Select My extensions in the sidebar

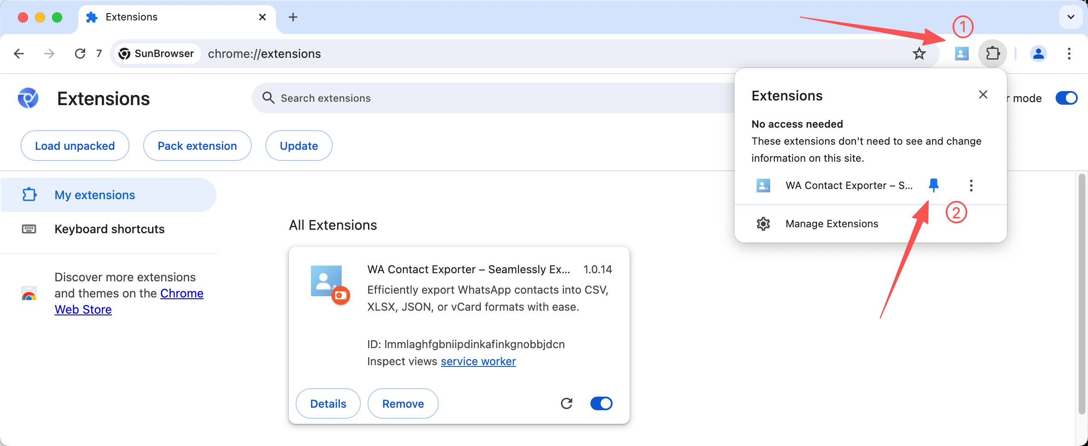(x=95, y=195)
